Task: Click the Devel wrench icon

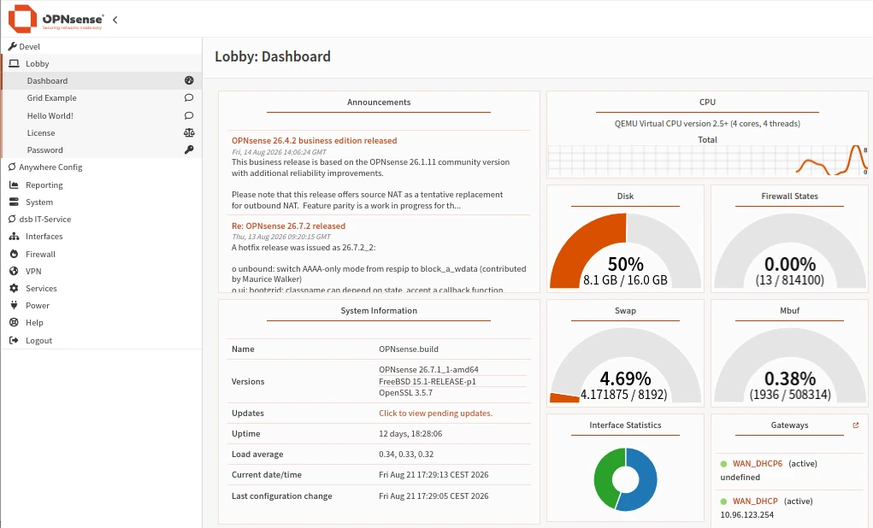Action: 12,46
